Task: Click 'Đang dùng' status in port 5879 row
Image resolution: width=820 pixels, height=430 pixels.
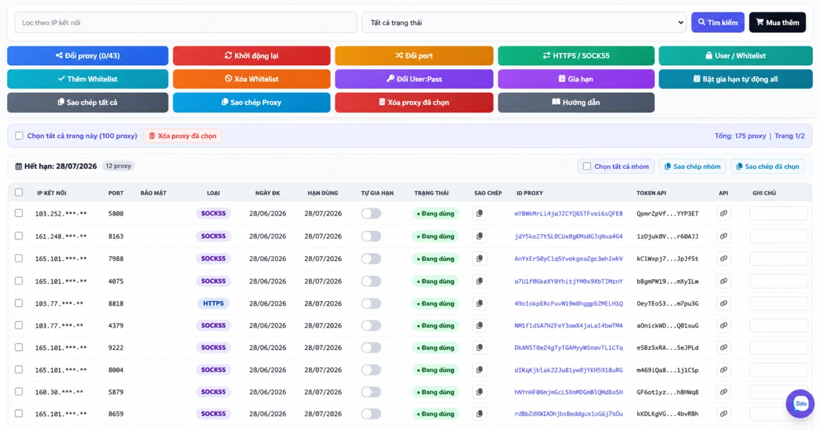Action: coord(436,392)
